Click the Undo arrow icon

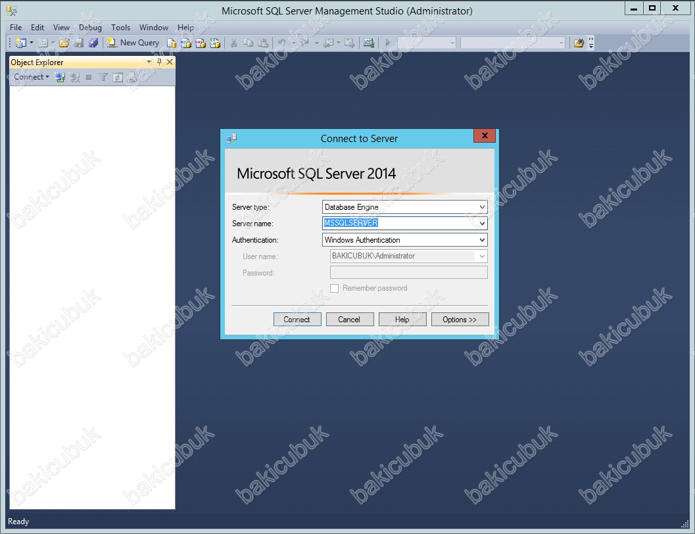(281, 43)
